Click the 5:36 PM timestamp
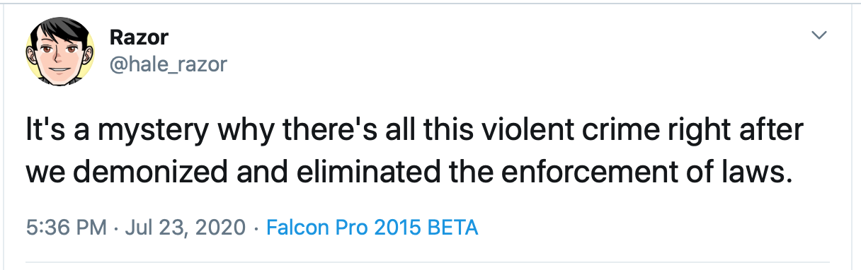This screenshot has height=270, width=861. tap(65, 228)
